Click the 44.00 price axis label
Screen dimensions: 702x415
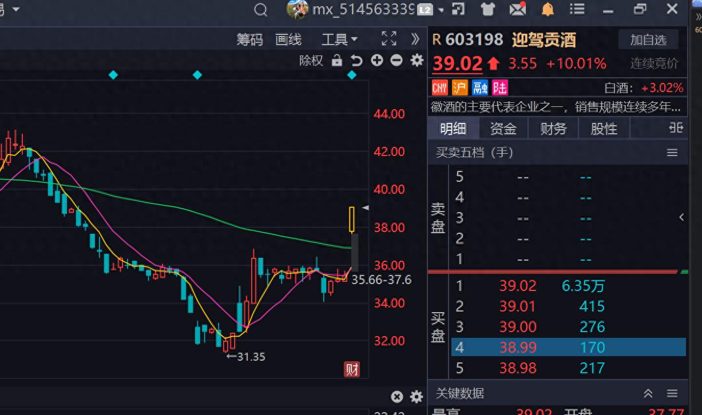point(389,114)
